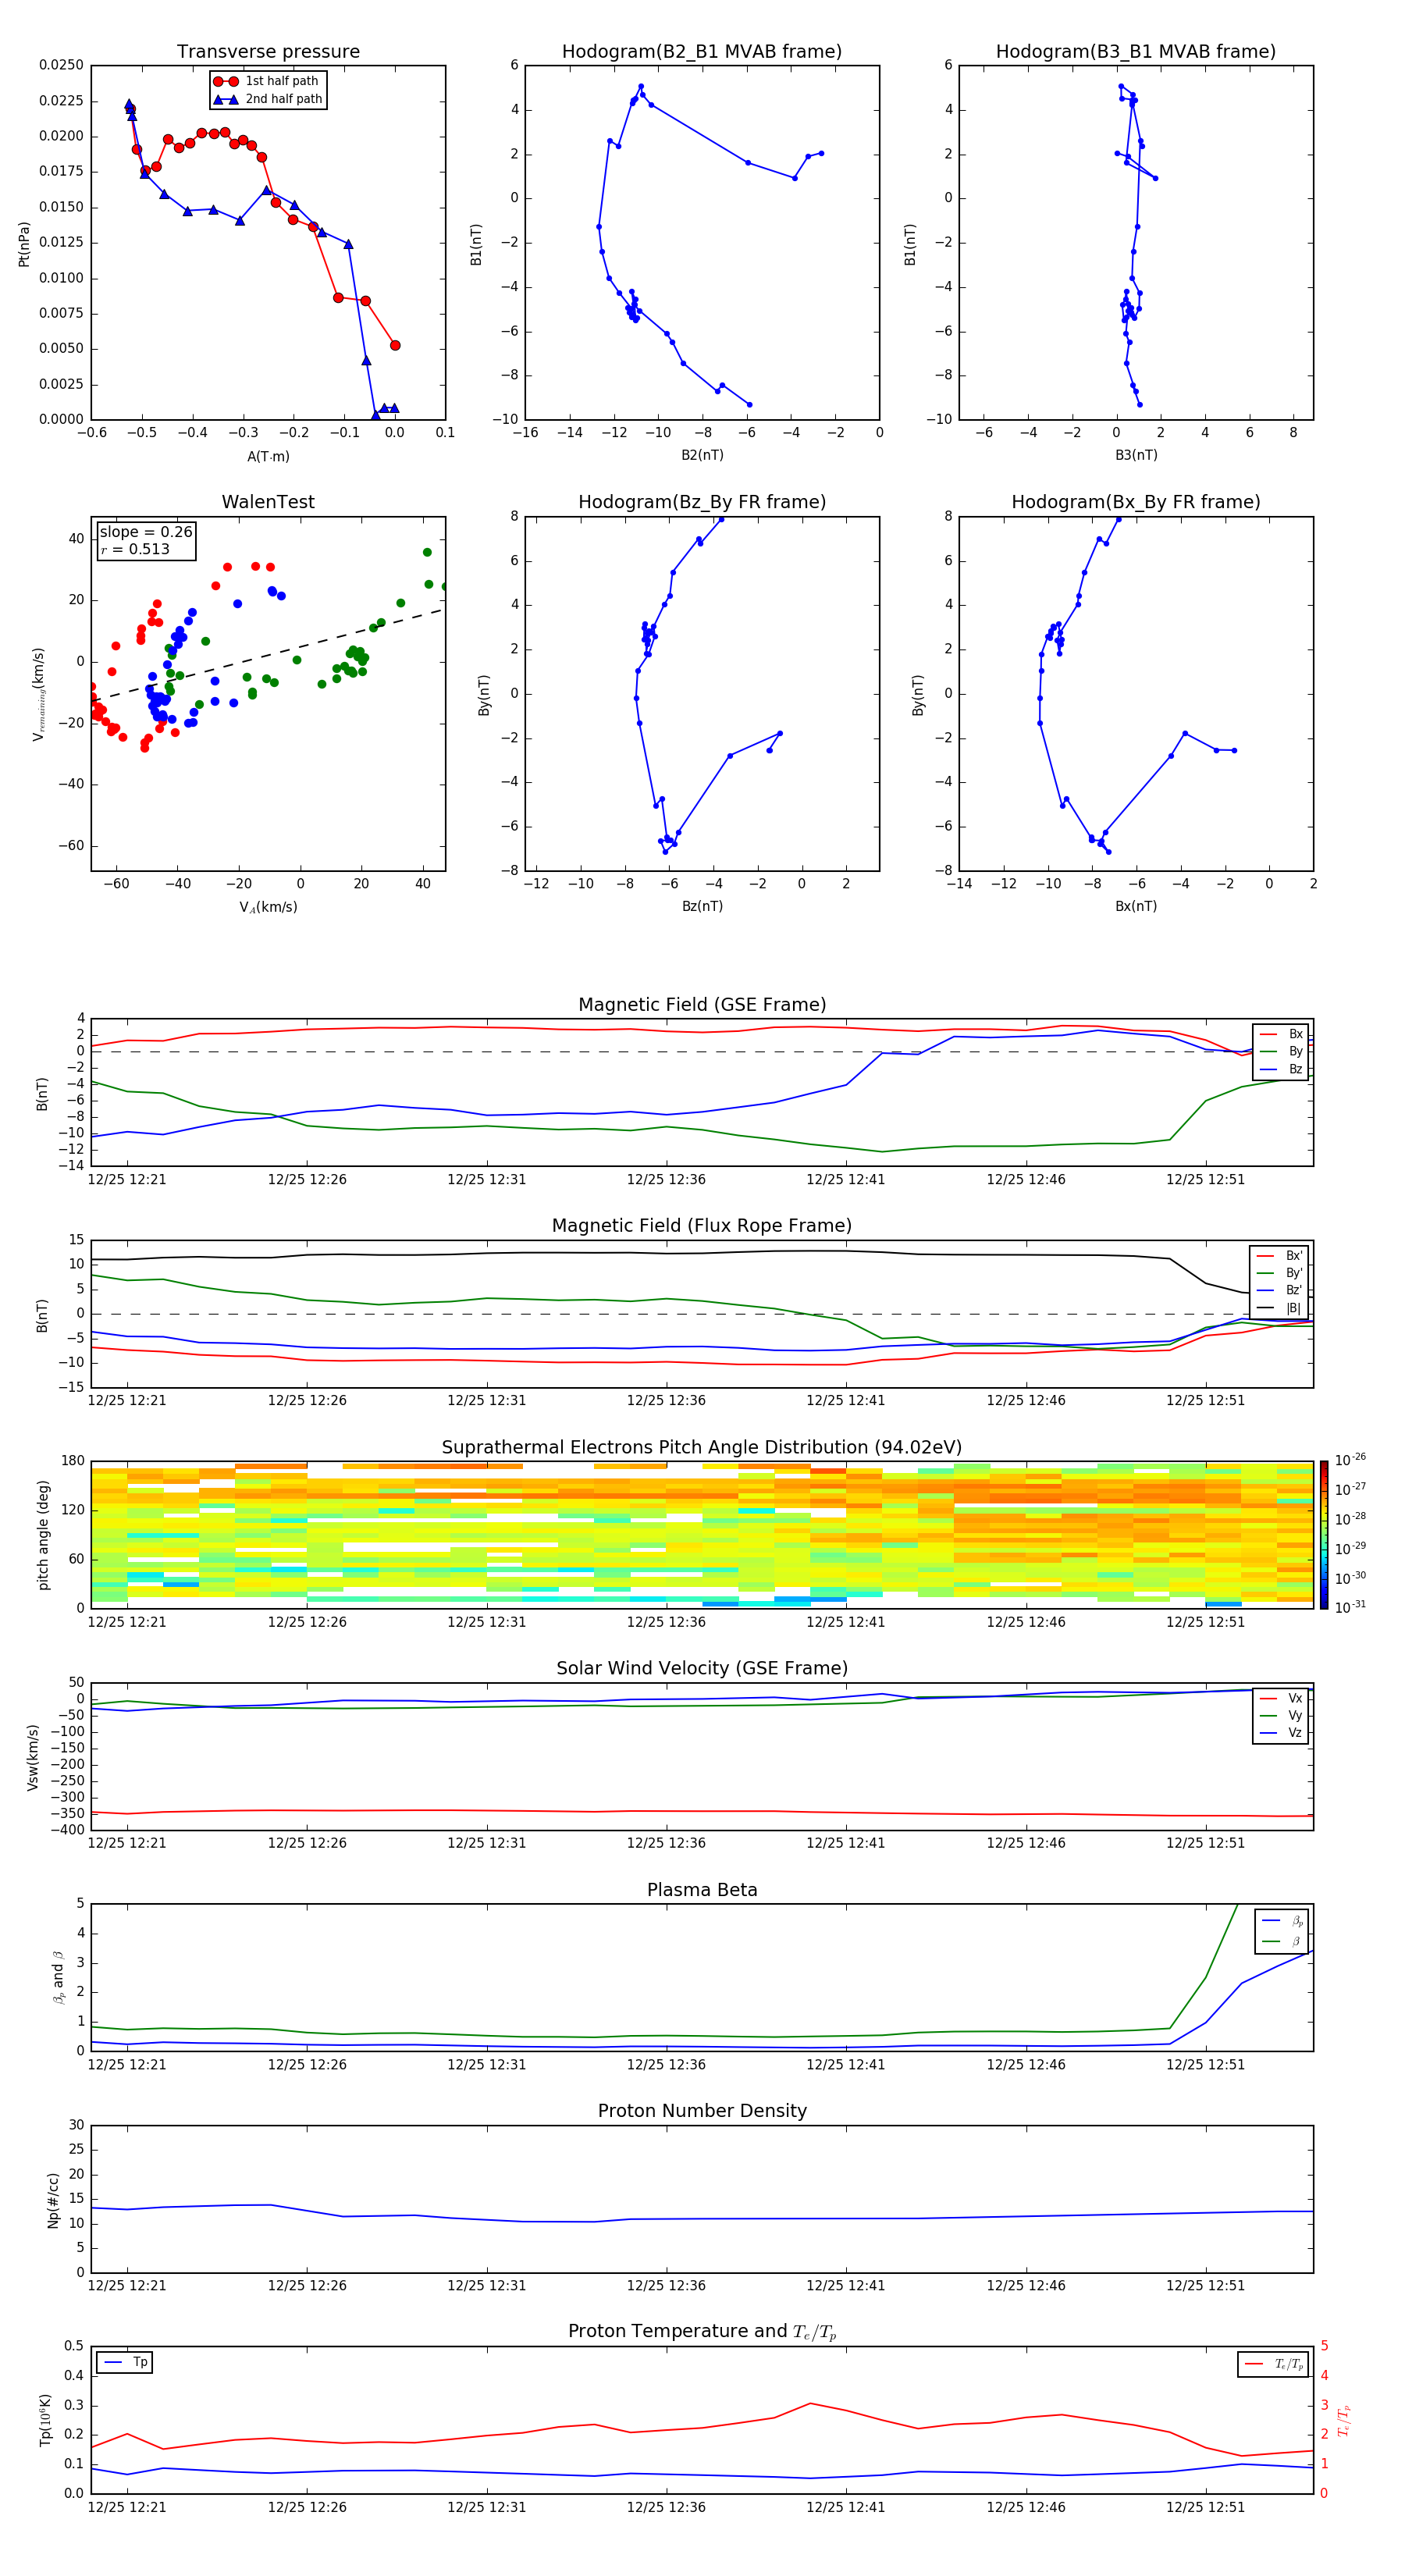Click the 'Hodogram(B2_B1 MVAB frame)' title
The image size is (1405, 2576).
[x=702, y=51]
